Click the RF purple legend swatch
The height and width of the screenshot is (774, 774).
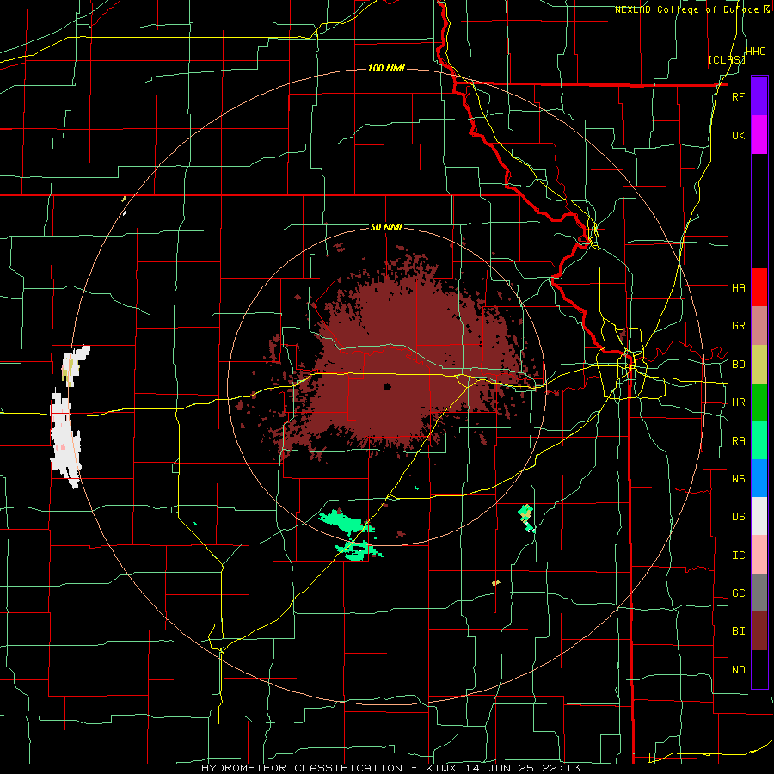point(759,96)
